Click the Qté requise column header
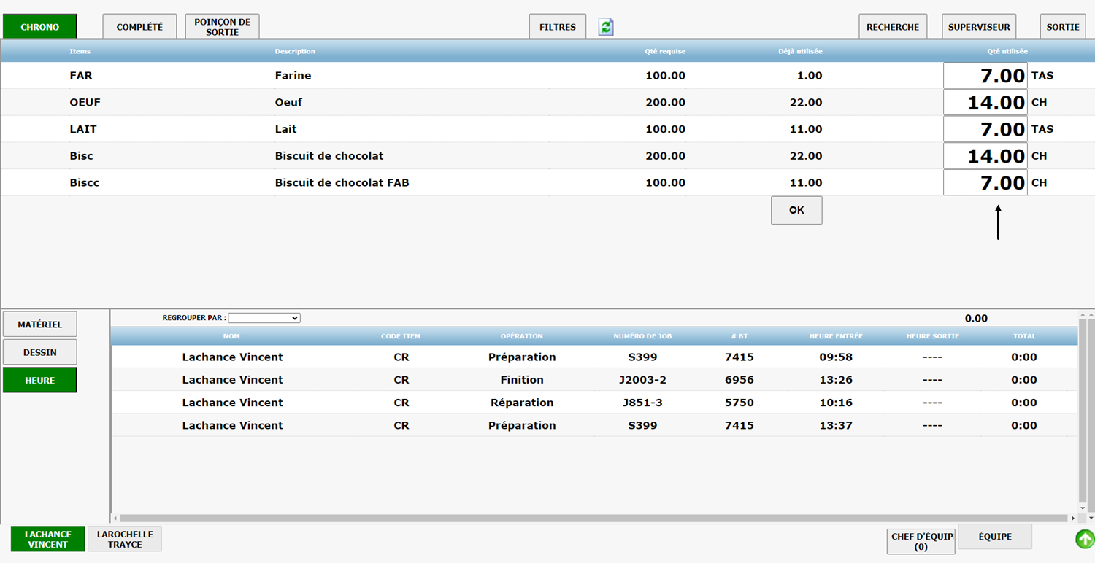Screen dimensions: 1095x563 pyautogui.click(x=665, y=51)
